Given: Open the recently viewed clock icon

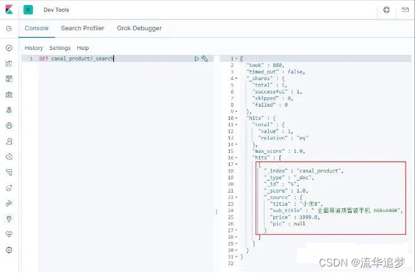Looking at the screenshot, I should [9, 28].
